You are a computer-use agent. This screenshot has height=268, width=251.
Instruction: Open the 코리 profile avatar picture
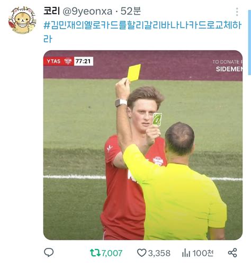click(22, 20)
